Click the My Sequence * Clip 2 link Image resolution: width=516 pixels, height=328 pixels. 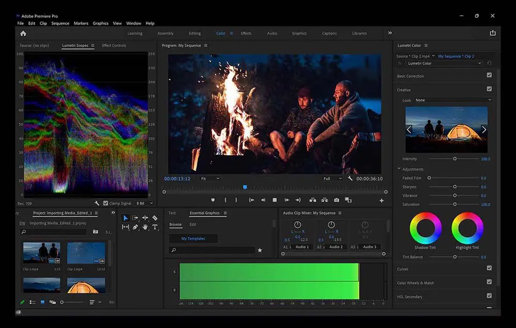(456, 56)
